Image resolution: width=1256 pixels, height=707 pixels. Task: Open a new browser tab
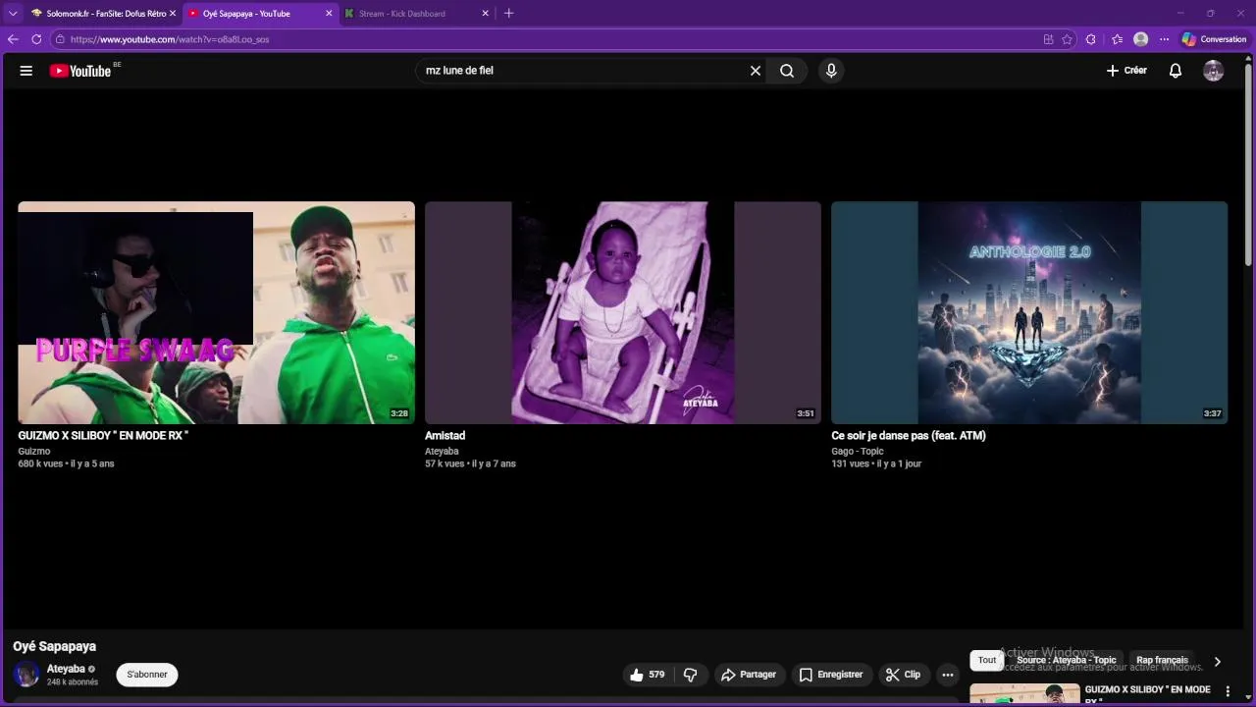click(508, 14)
